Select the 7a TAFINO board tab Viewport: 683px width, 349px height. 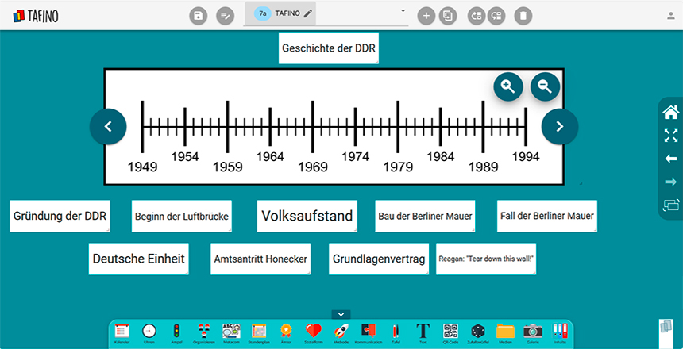(x=284, y=14)
